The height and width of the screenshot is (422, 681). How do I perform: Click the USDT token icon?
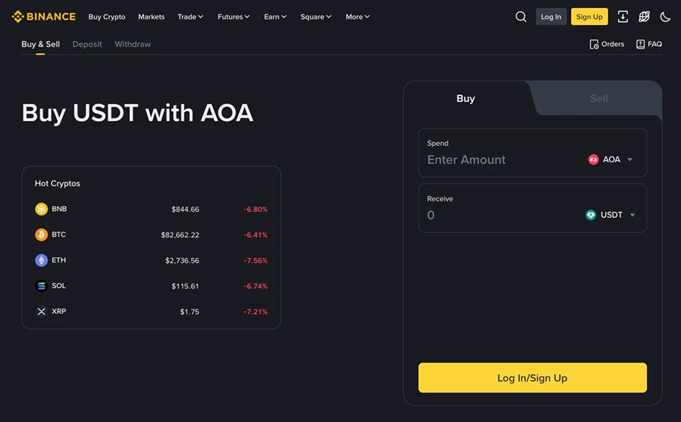click(x=589, y=214)
